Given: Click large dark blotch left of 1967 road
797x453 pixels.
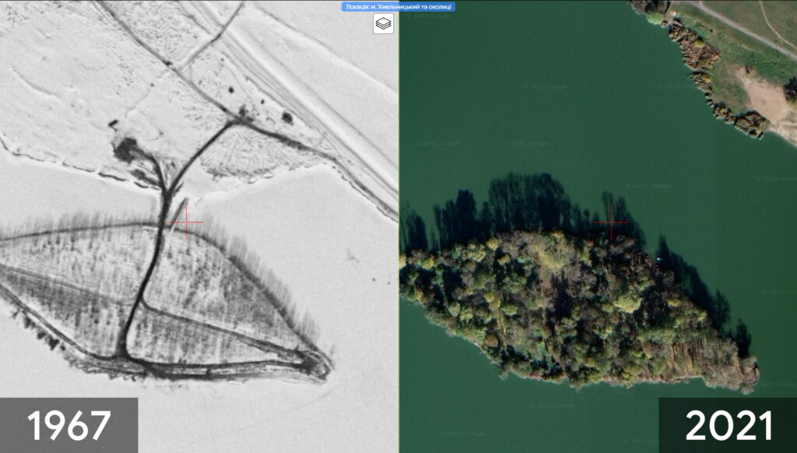Looking at the screenshot, I should pyautogui.click(x=126, y=148).
